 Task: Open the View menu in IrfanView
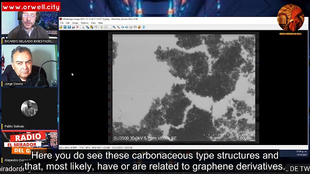click(x=93, y=23)
